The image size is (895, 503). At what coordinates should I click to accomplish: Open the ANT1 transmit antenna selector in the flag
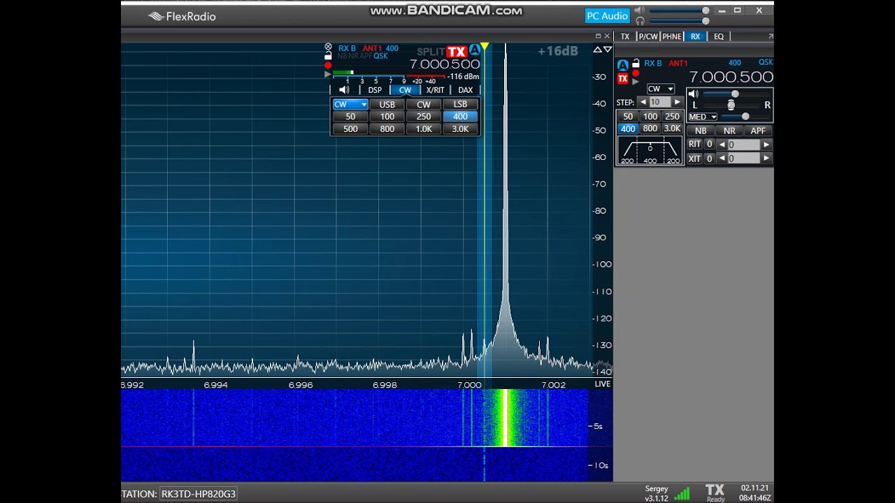coord(372,49)
